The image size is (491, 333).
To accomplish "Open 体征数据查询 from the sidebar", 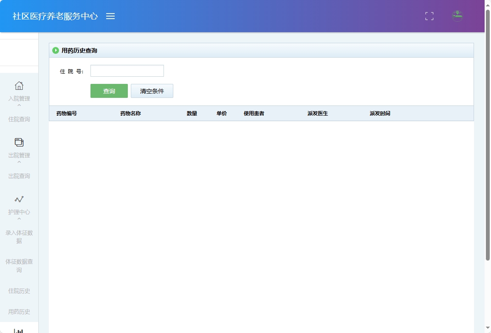I will tap(19, 266).
